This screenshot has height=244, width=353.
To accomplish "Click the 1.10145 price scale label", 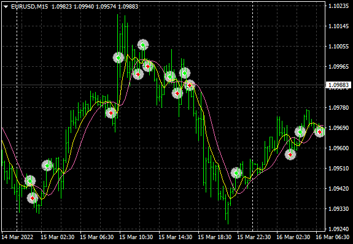I will click(x=338, y=26).
